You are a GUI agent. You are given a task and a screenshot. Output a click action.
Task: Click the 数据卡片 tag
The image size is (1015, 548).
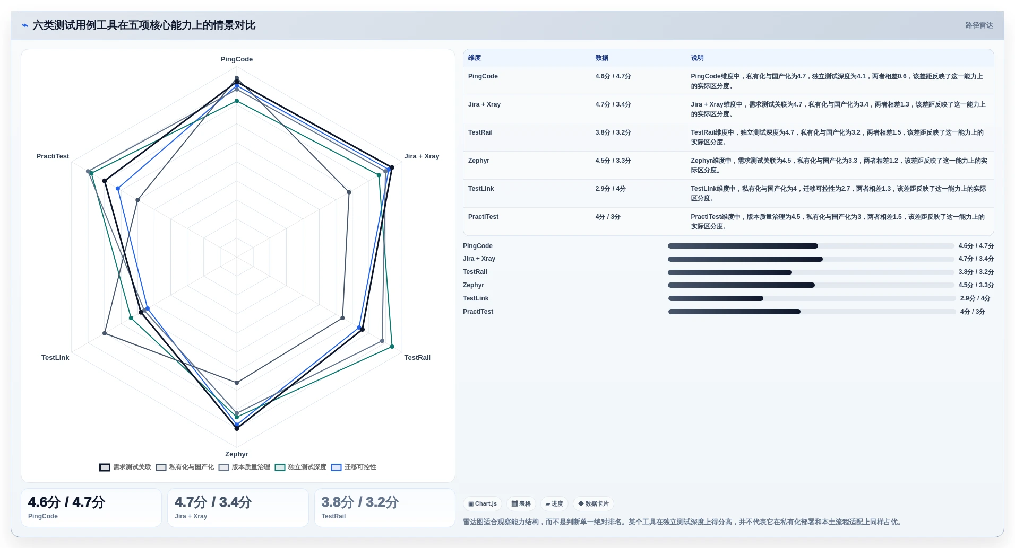pyautogui.click(x=593, y=504)
